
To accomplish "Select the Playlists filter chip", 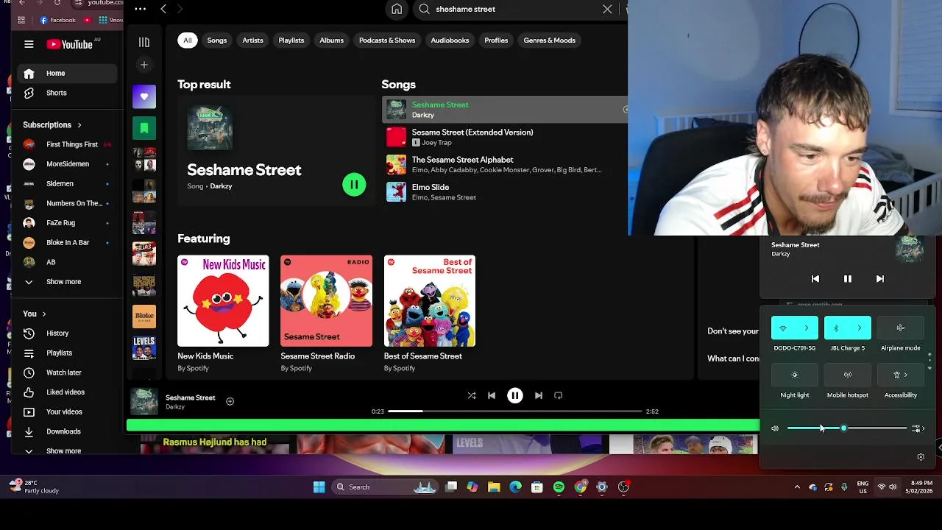I will tap(291, 40).
